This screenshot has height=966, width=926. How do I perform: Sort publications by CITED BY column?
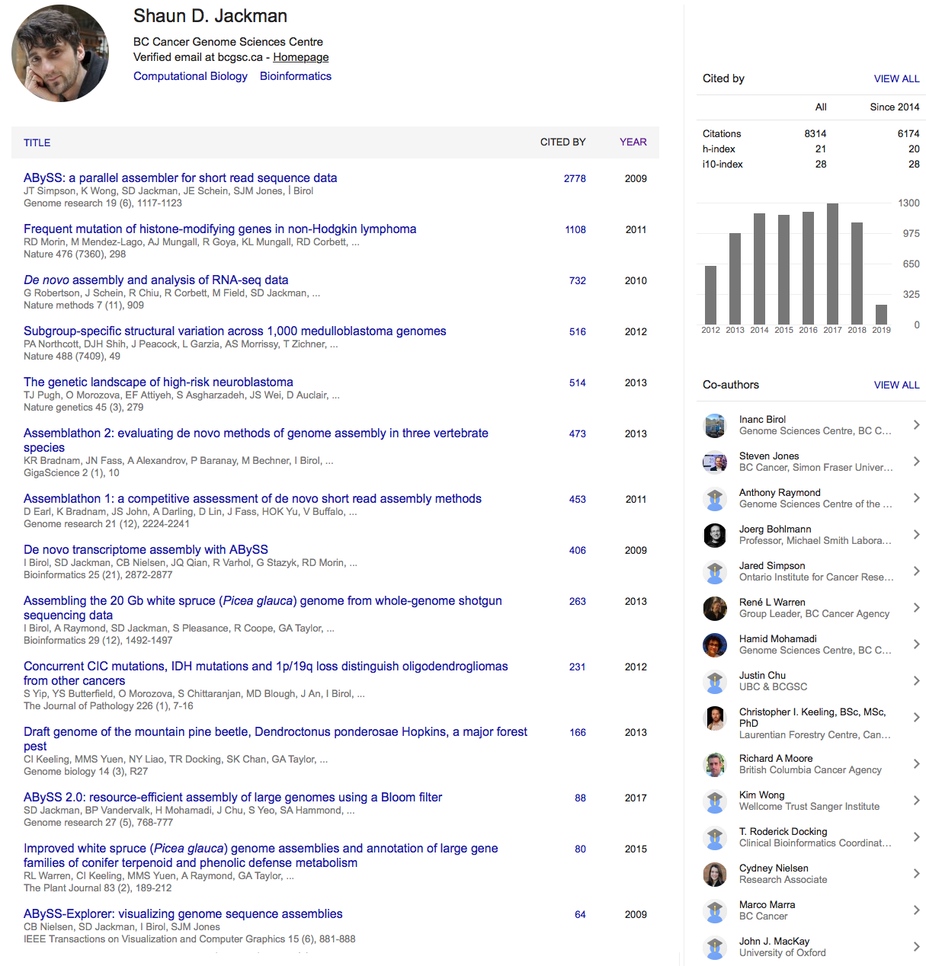[x=562, y=142]
